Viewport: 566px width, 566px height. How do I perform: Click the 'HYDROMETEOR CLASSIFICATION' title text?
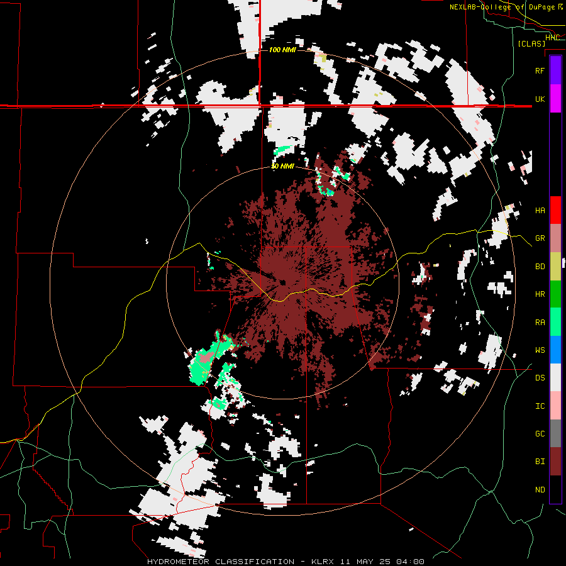coord(221,562)
